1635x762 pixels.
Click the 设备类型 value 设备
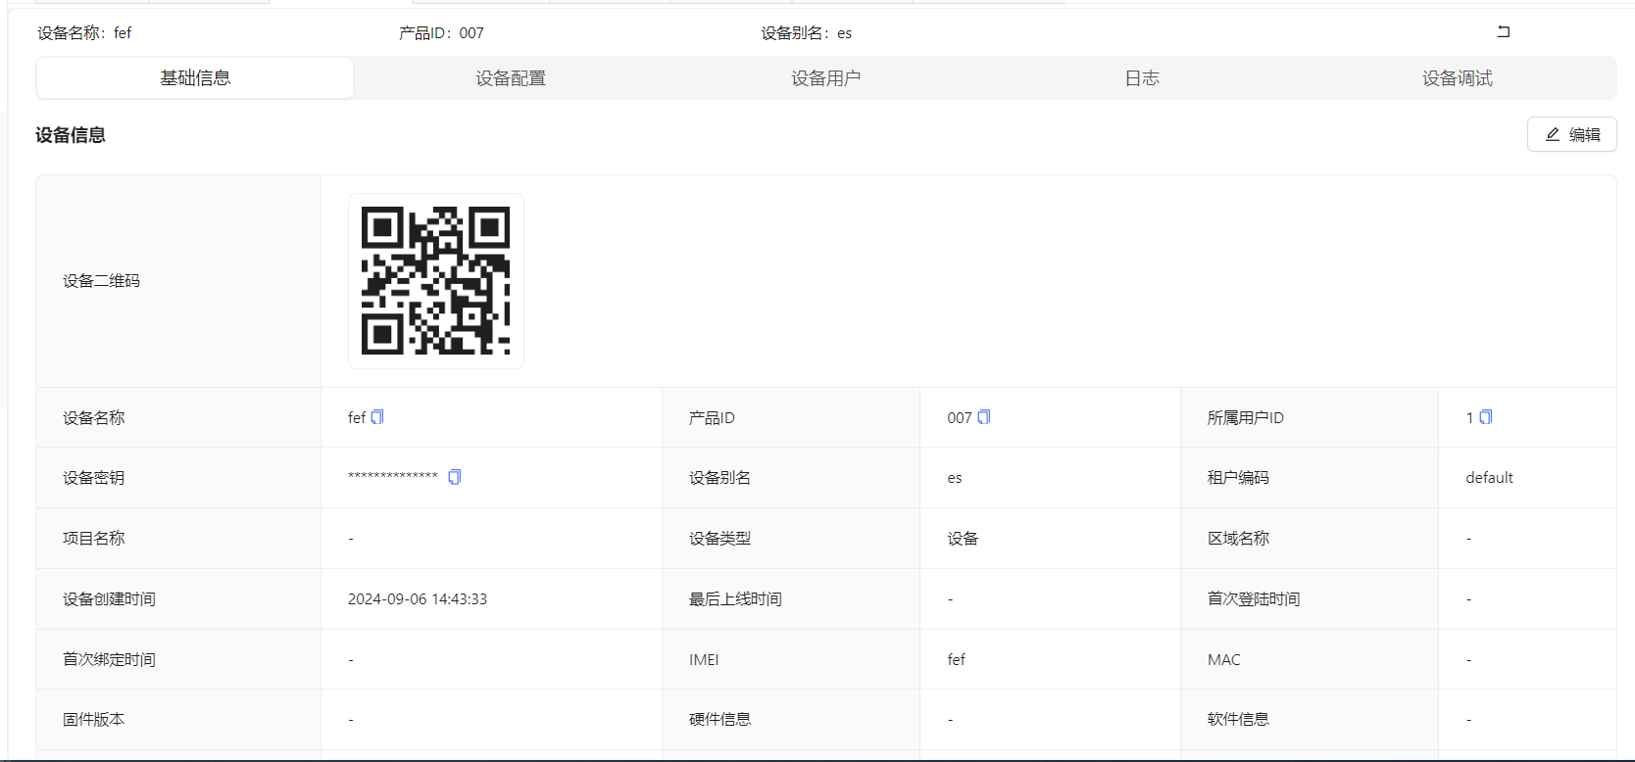click(963, 539)
